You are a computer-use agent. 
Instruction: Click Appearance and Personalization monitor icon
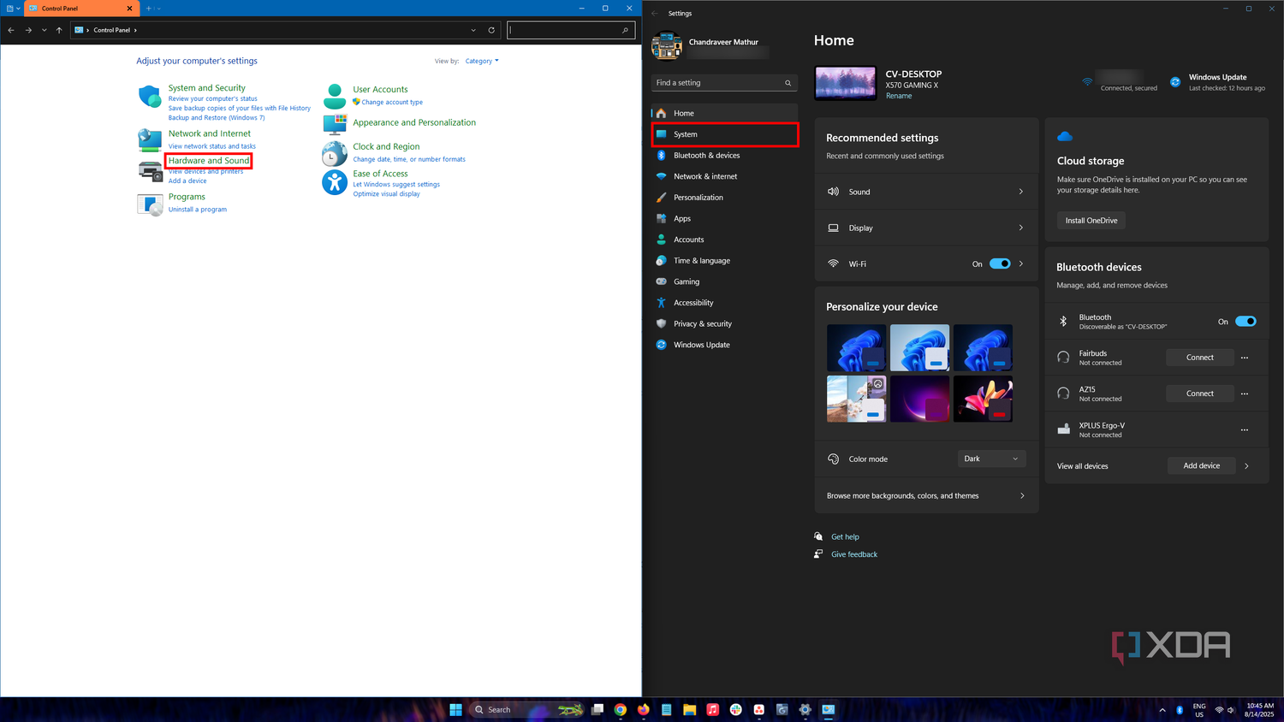(x=335, y=124)
